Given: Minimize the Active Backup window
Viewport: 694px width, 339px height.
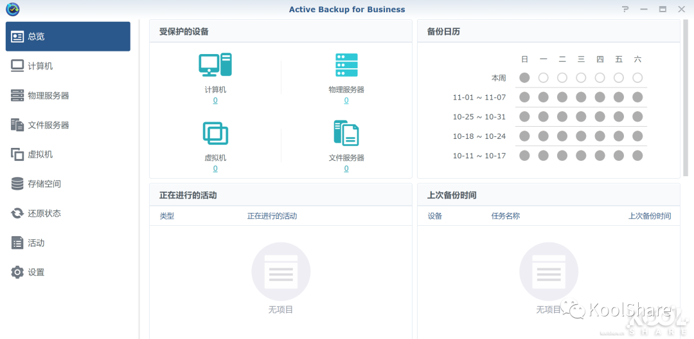Looking at the screenshot, I should pos(643,9).
